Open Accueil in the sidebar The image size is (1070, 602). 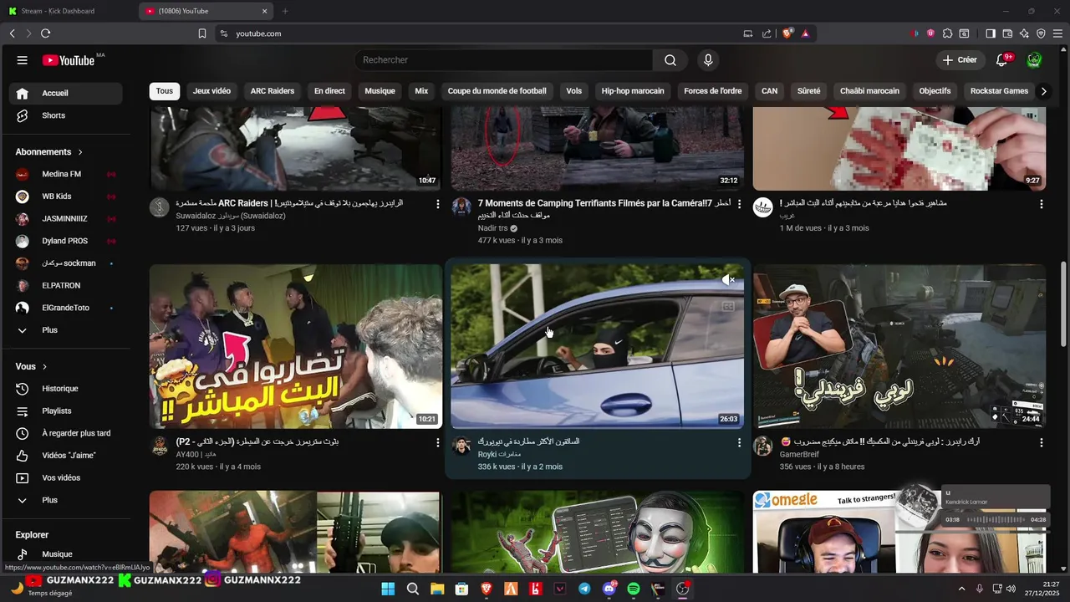click(x=65, y=93)
